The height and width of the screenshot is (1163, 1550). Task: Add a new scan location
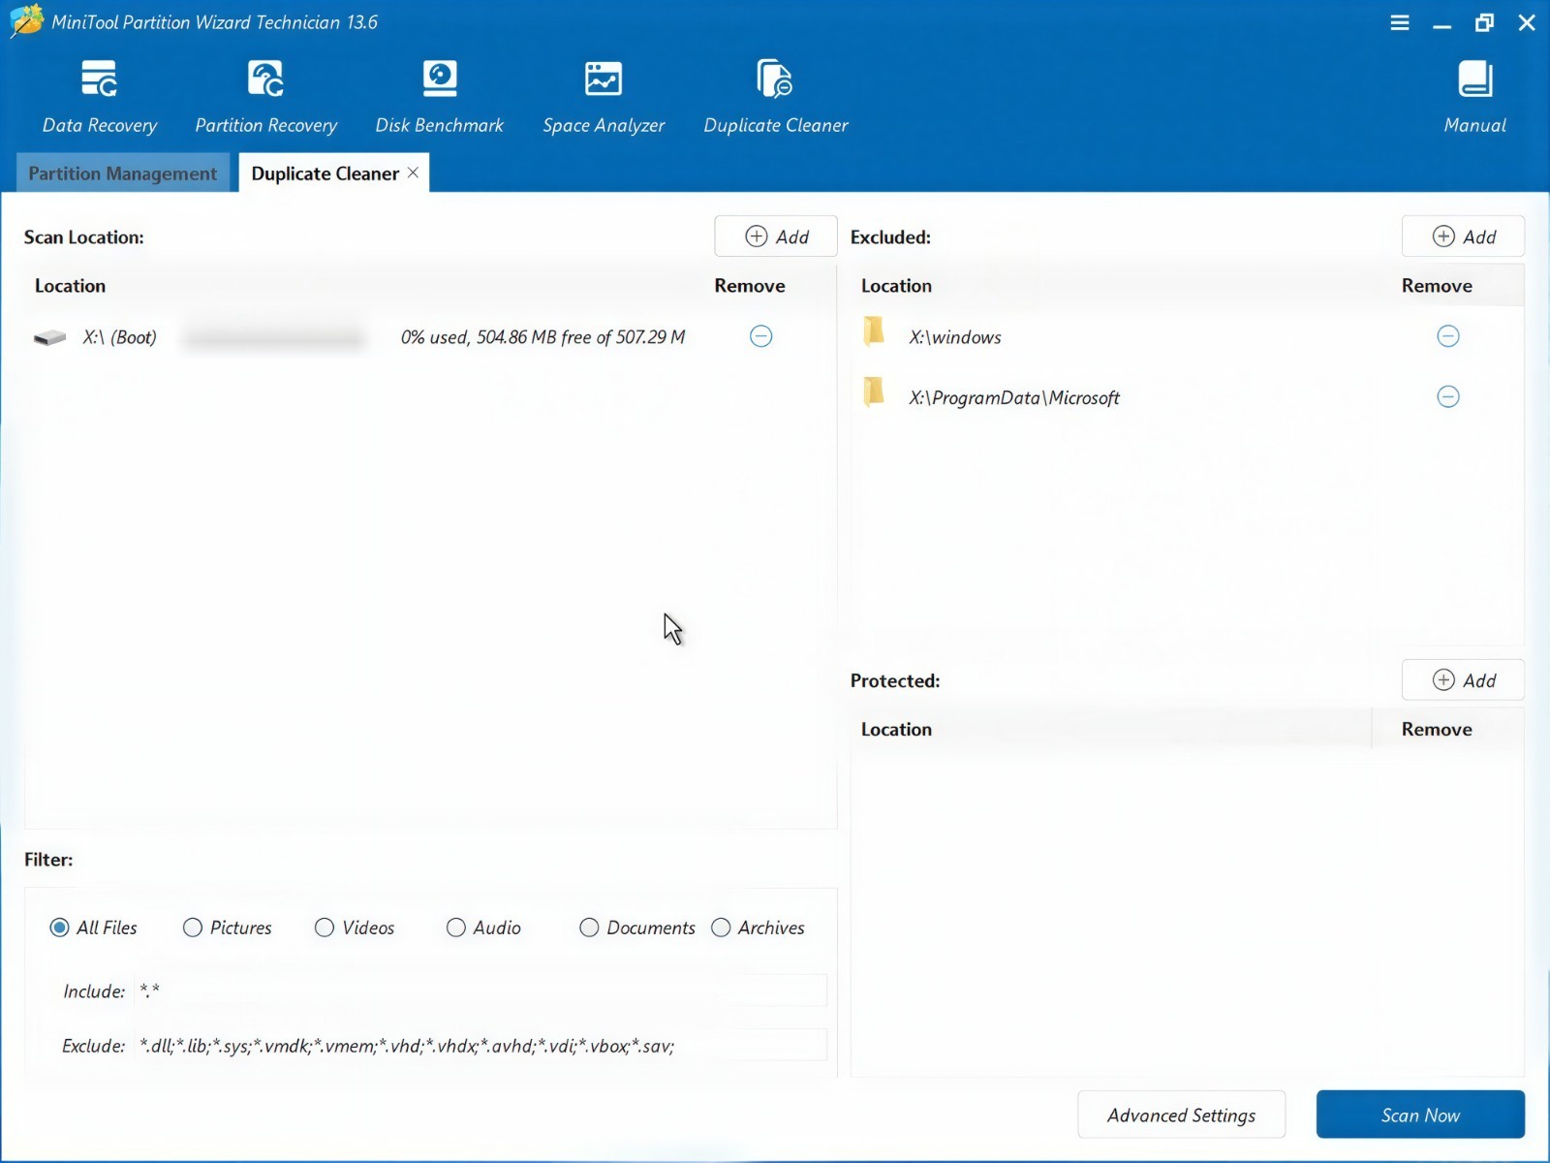click(776, 236)
